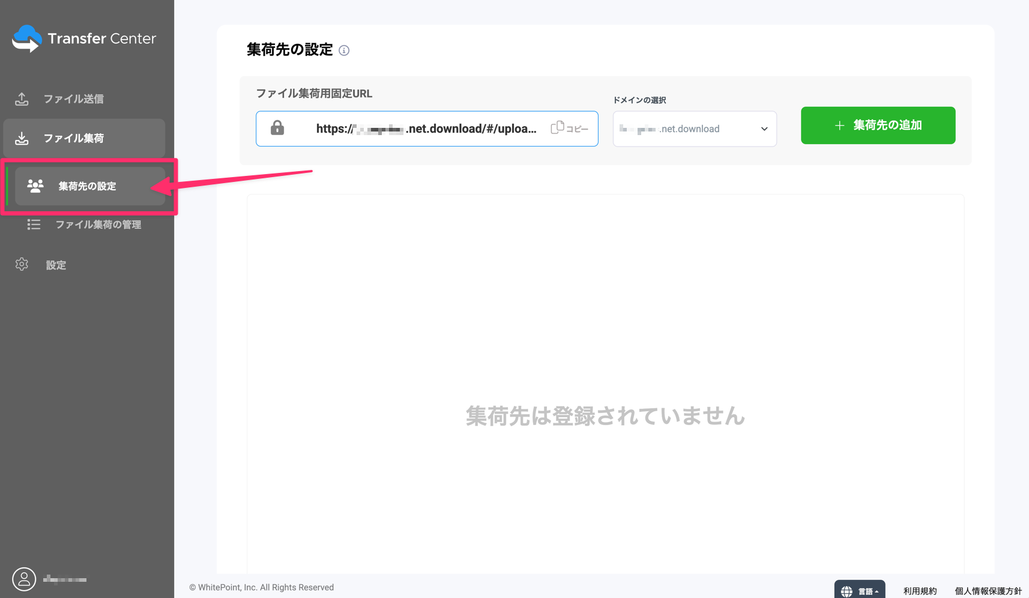The width and height of the screenshot is (1029, 598).
Task: Select the ファイル集荷 download icon
Action: coord(22,137)
